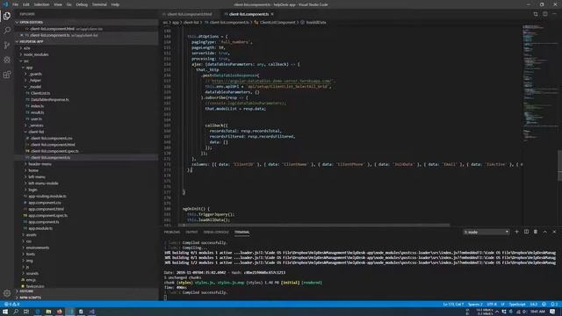
Task: Expand the NPM Scripts section
Action: pos(86,298)
